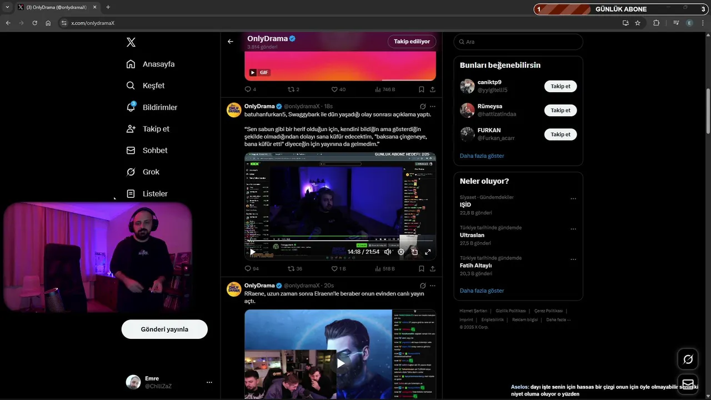Click the Takip ediyor button
Image resolution: width=711 pixels, height=400 pixels.
click(412, 42)
